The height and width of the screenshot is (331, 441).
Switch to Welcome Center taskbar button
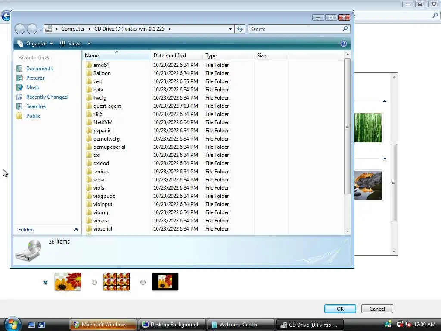tap(241, 325)
